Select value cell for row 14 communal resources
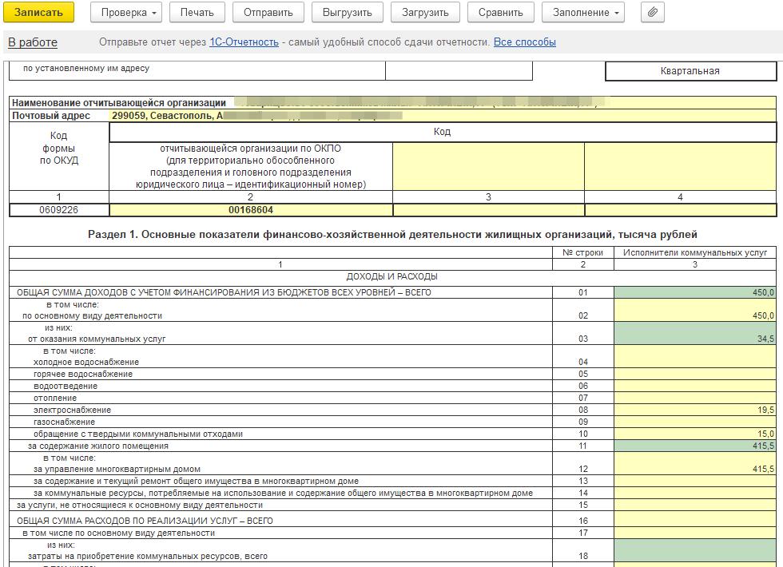Viewport: 783px width, 567px height. 694,493
